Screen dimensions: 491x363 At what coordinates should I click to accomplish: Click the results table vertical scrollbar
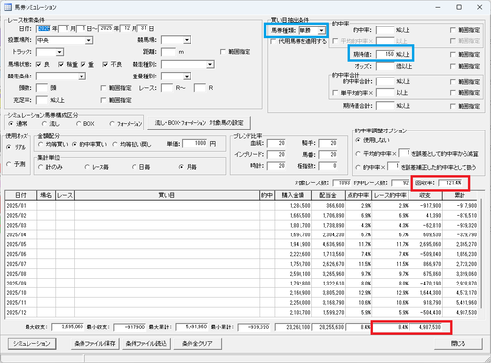pyautogui.click(x=481, y=254)
